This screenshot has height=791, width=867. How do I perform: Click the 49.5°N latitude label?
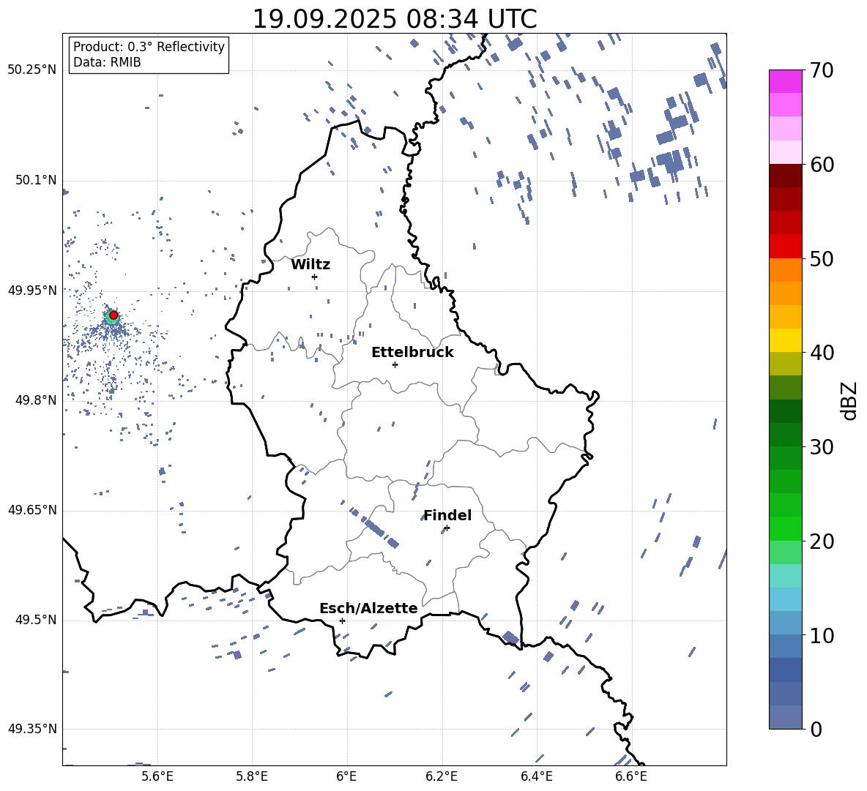(x=36, y=620)
